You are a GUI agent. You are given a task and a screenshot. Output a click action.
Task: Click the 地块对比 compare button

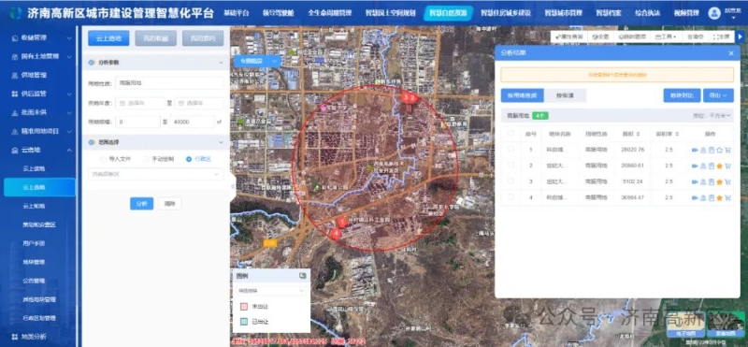click(682, 95)
